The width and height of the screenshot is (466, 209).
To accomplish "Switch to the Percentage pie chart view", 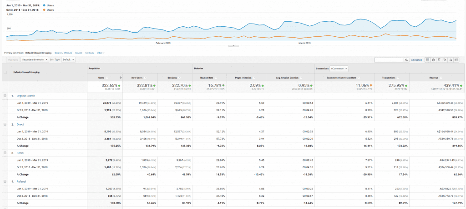I will (x=433, y=60).
